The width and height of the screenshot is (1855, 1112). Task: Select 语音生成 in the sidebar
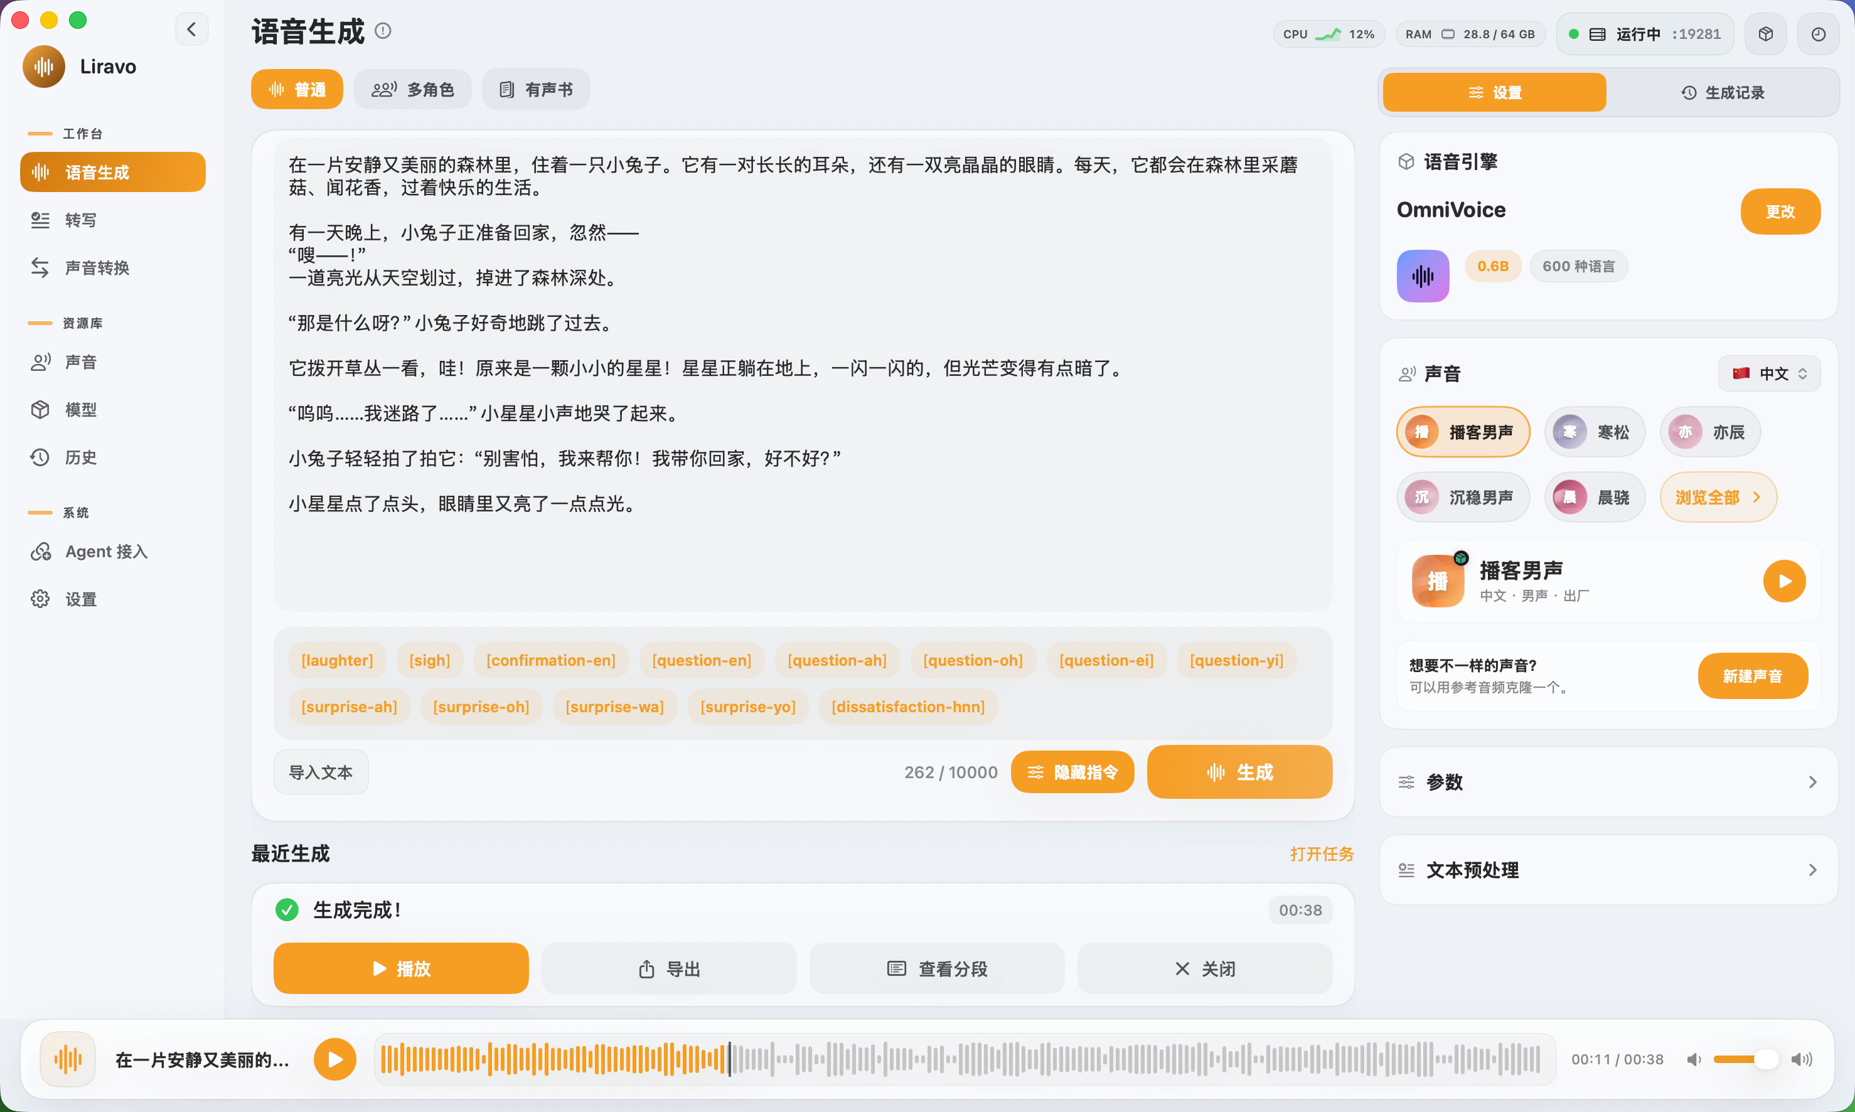[x=112, y=173]
